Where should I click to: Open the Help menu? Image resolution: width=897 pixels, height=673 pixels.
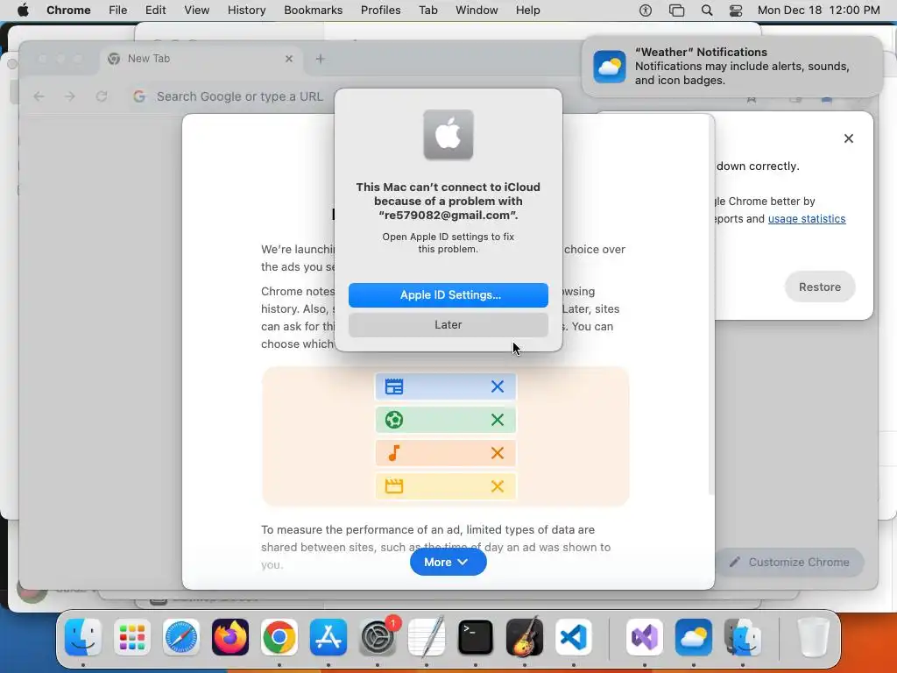point(527,11)
